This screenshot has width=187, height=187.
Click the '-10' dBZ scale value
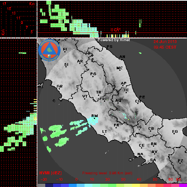pyautogui.click(x=59, y=180)
